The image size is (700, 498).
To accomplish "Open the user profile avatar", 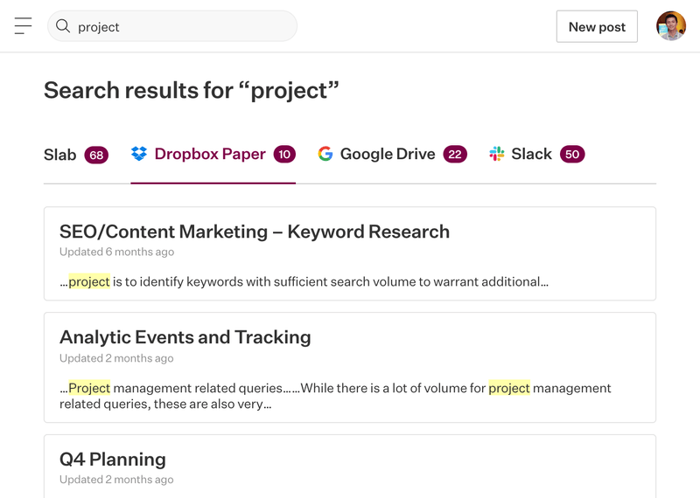I will tap(671, 26).
